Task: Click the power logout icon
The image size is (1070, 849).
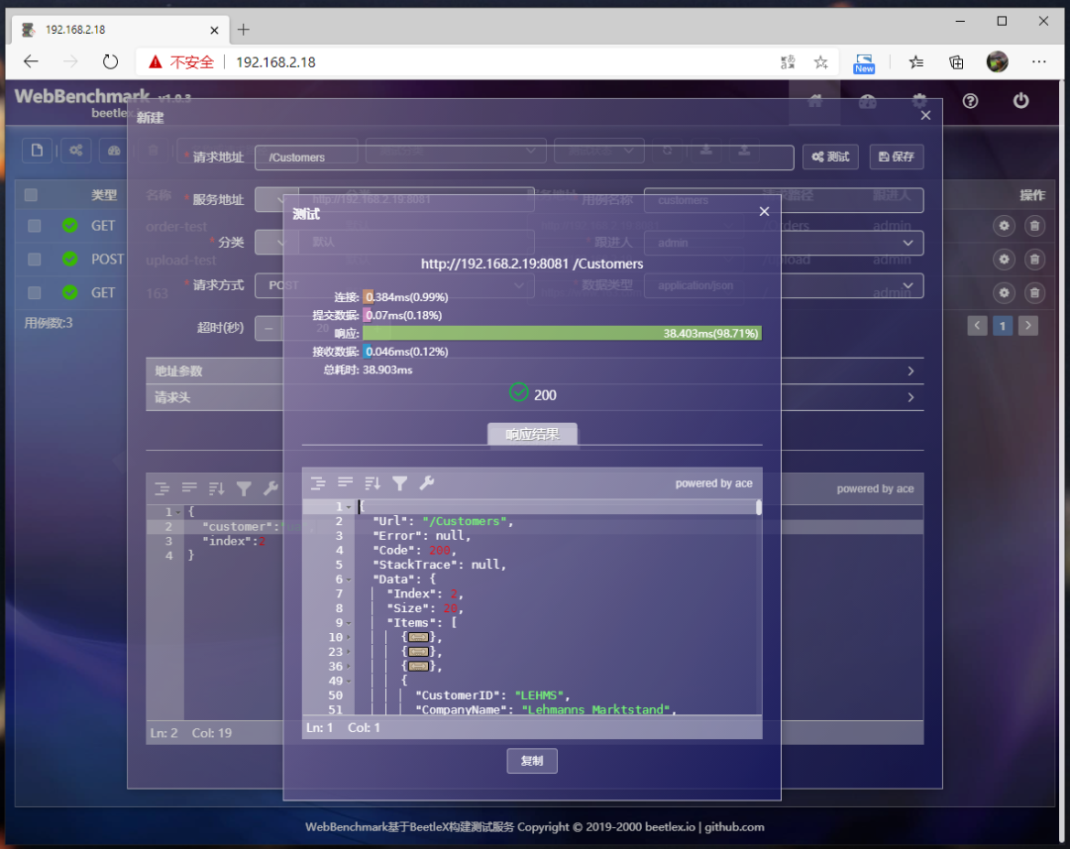Action: point(1020,101)
